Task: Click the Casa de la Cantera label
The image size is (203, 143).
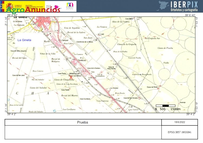Action: click(94, 68)
